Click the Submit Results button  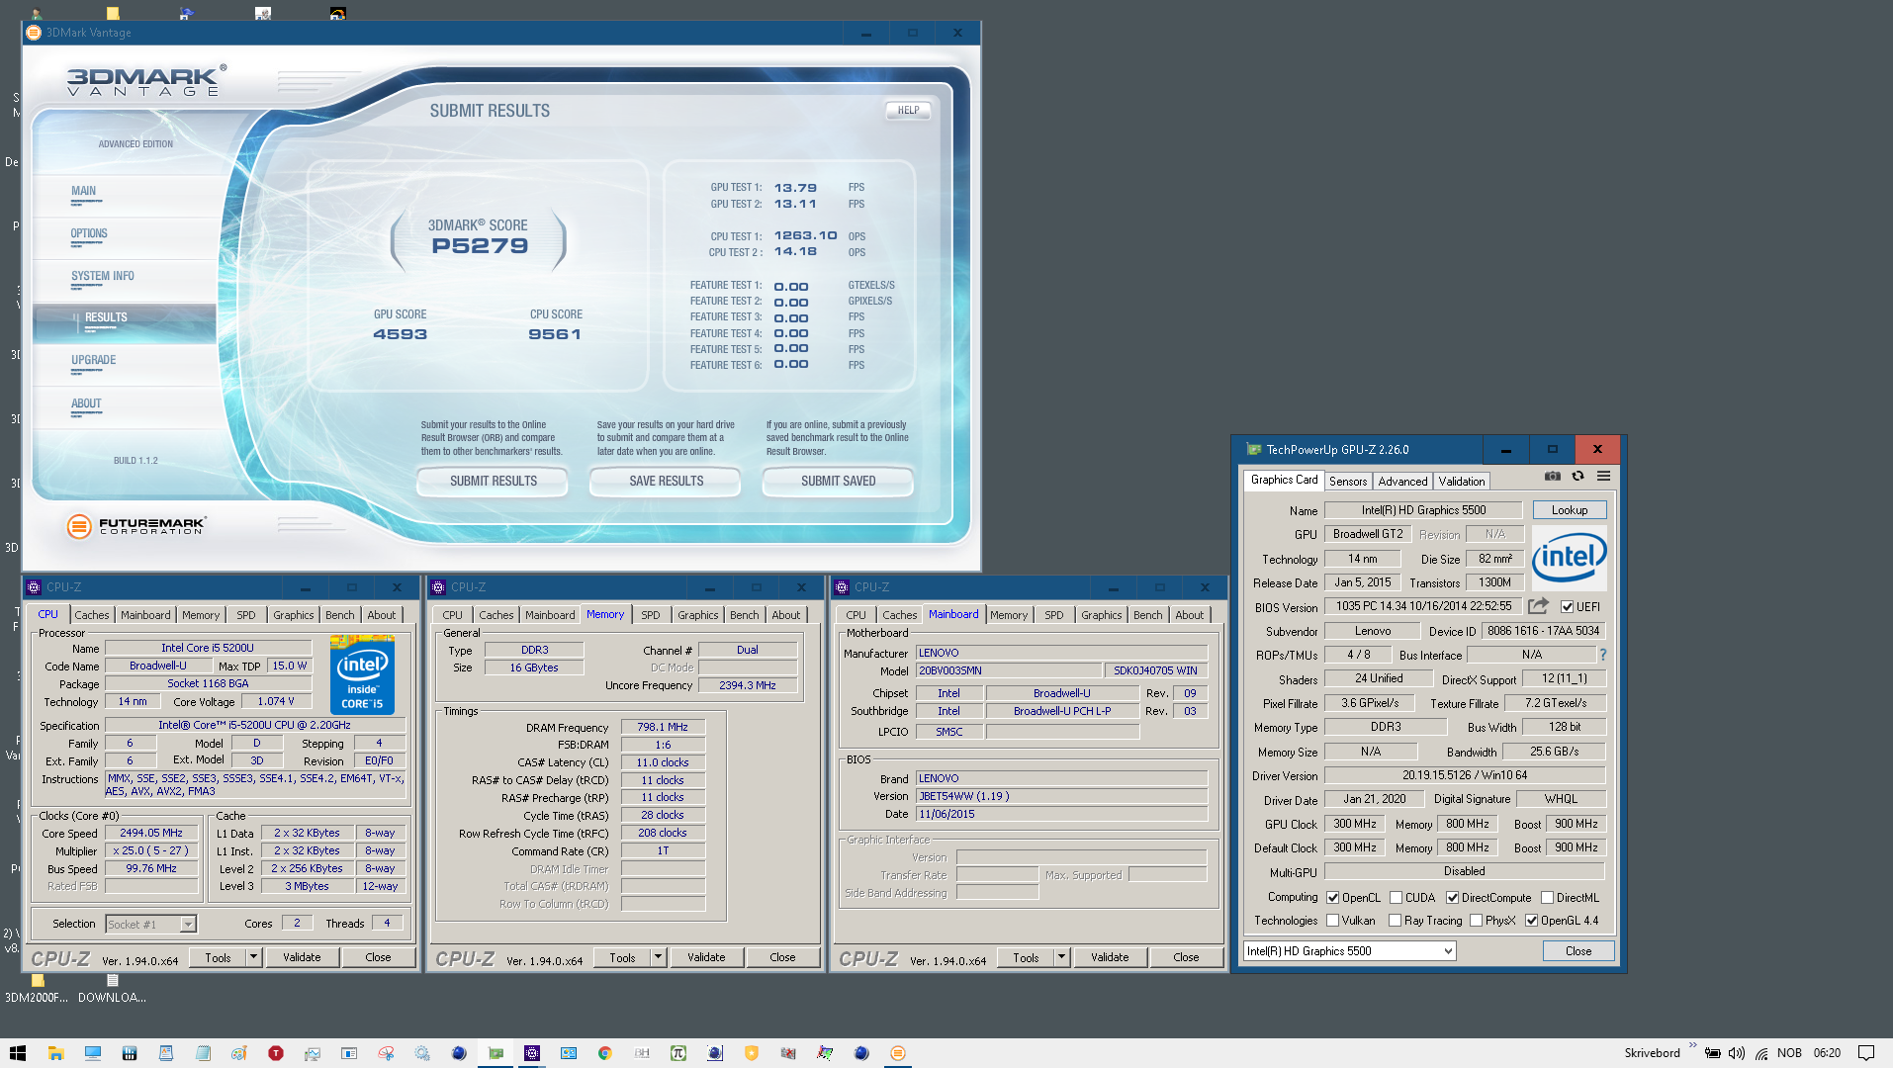click(x=493, y=482)
